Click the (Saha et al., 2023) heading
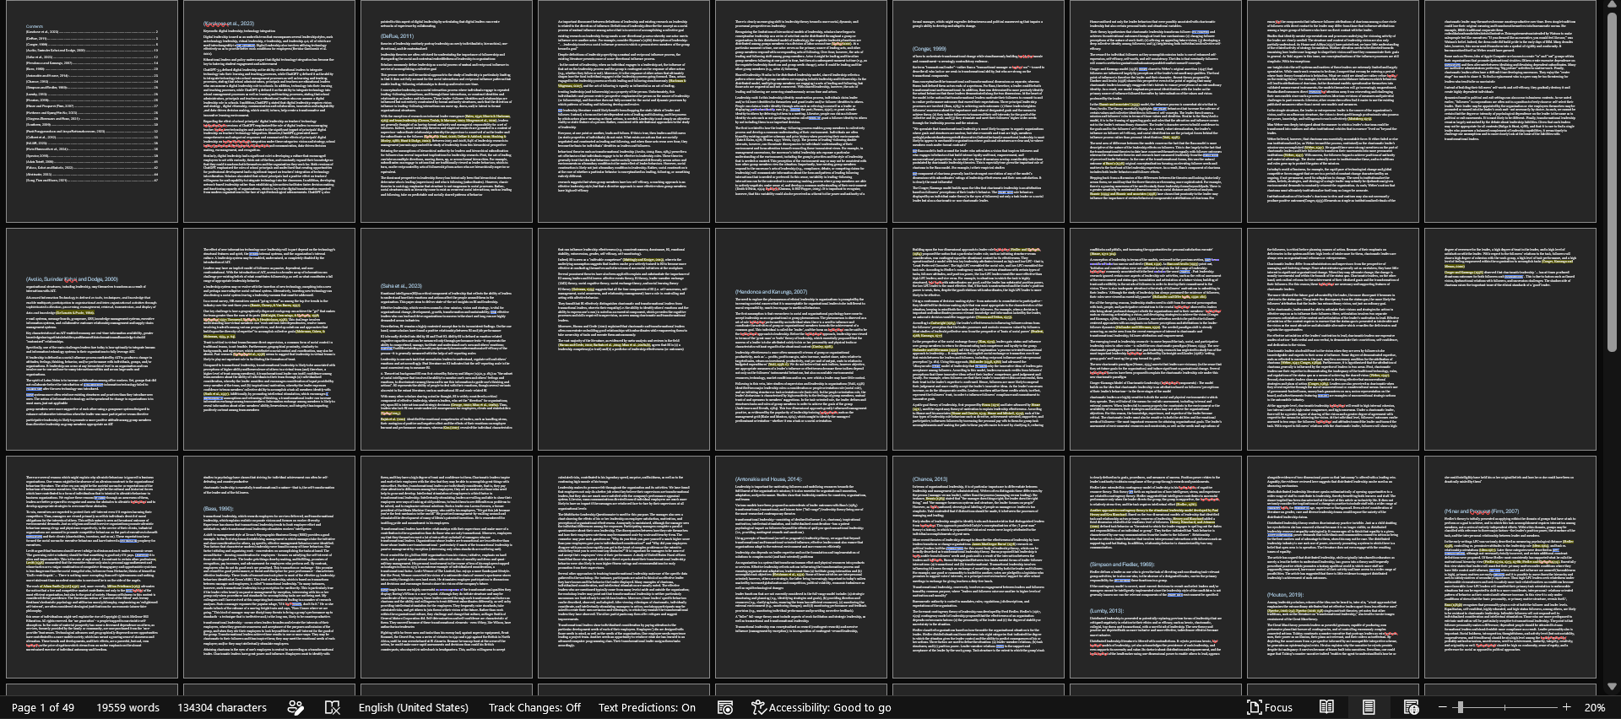1621x719 pixels. click(x=401, y=286)
